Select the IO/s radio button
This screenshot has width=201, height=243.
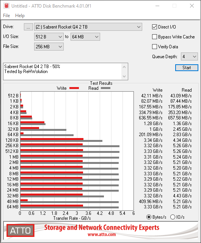tap(173, 217)
